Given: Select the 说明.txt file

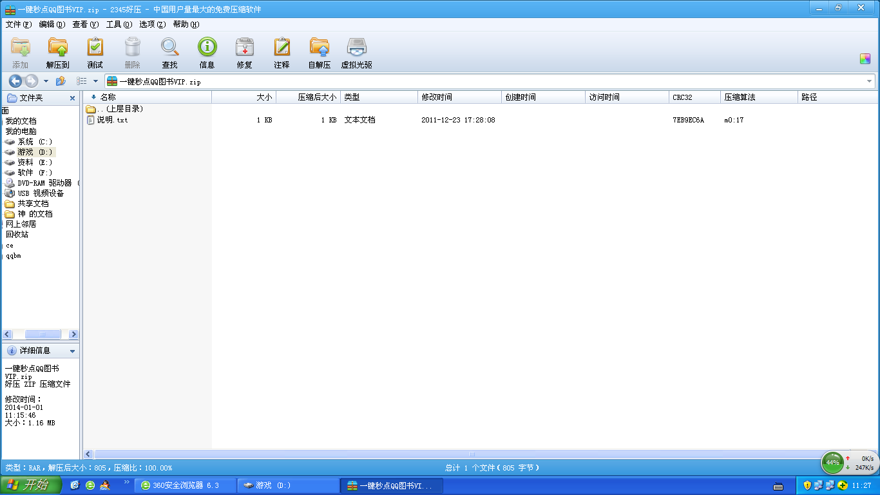Looking at the screenshot, I should [x=112, y=120].
